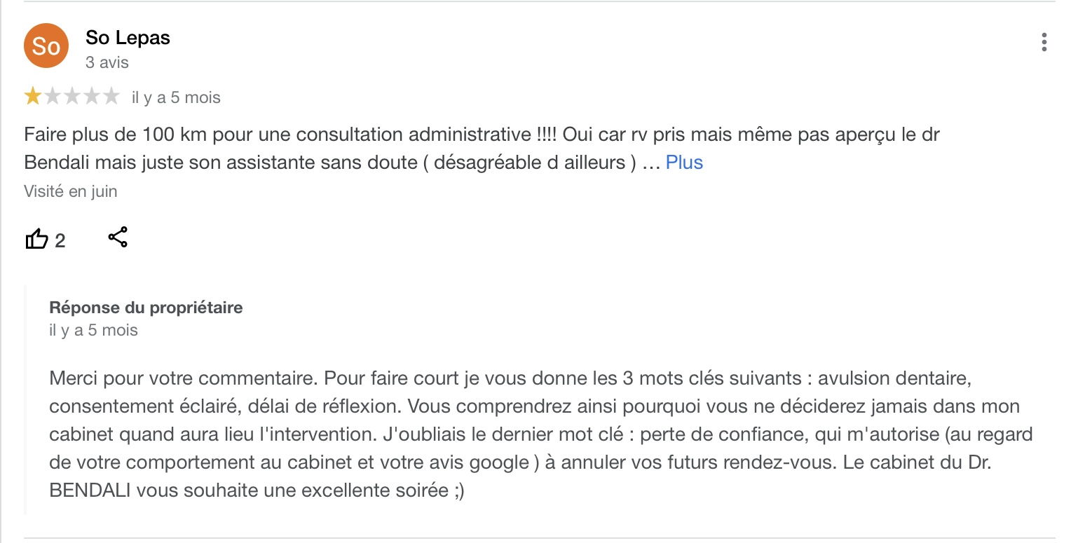The width and height of the screenshot is (1078, 543).
Task: Expand full review with Plus link
Action: [684, 163]
